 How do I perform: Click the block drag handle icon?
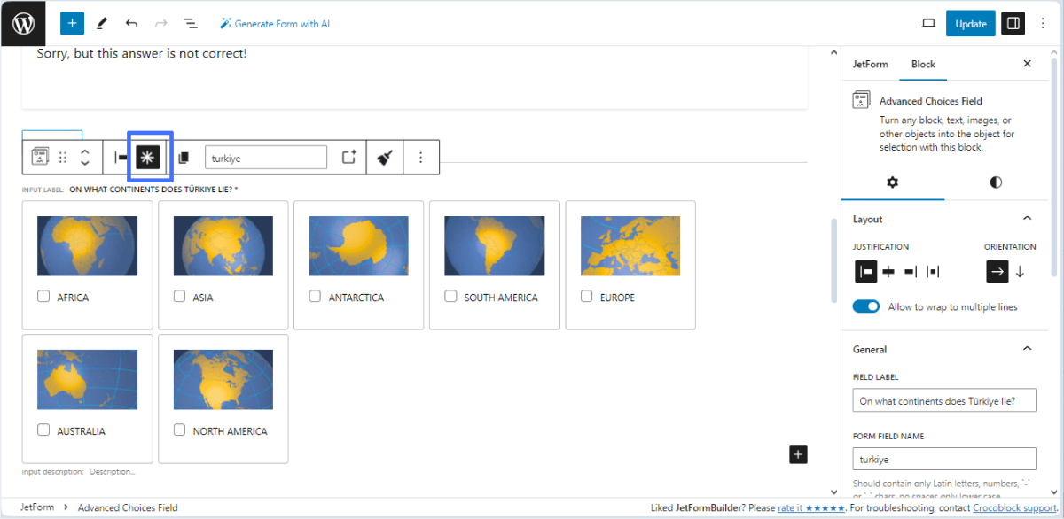[x=63, y=158]
